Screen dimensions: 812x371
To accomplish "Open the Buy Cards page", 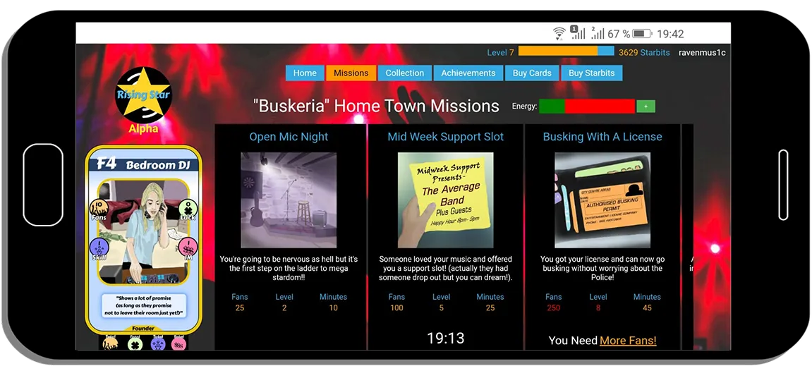I will tap(532, 73).
